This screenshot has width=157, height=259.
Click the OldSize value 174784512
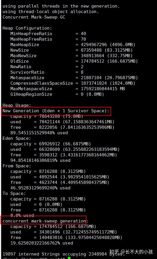pos(92,61)
